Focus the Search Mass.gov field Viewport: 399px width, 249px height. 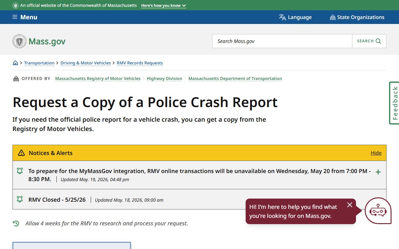point(282,41)
